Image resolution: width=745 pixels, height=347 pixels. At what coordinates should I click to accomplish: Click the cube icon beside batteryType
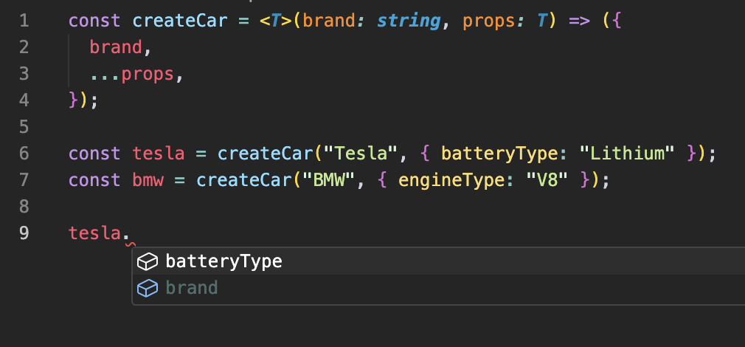pyautogui.click(x=148, y=261)
